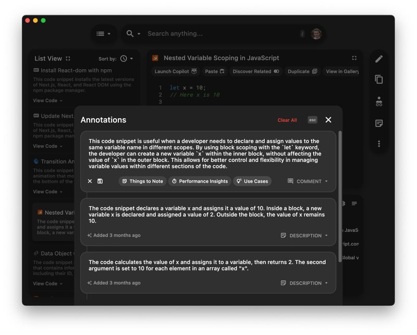Open the user profile avatar
This screenshot has width=417, height=335.
coord(316,34)
